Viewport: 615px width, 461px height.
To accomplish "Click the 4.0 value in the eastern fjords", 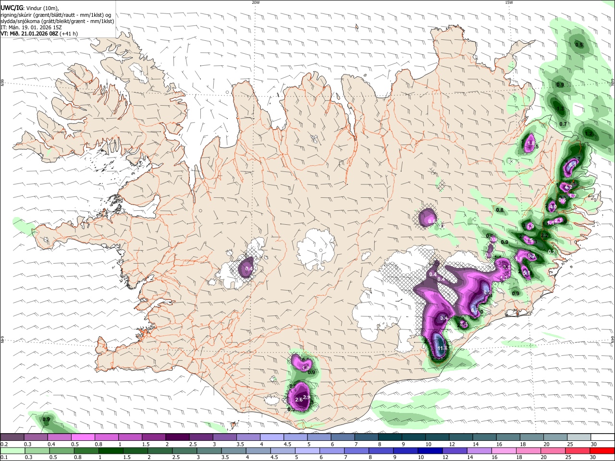I will 553,207.
